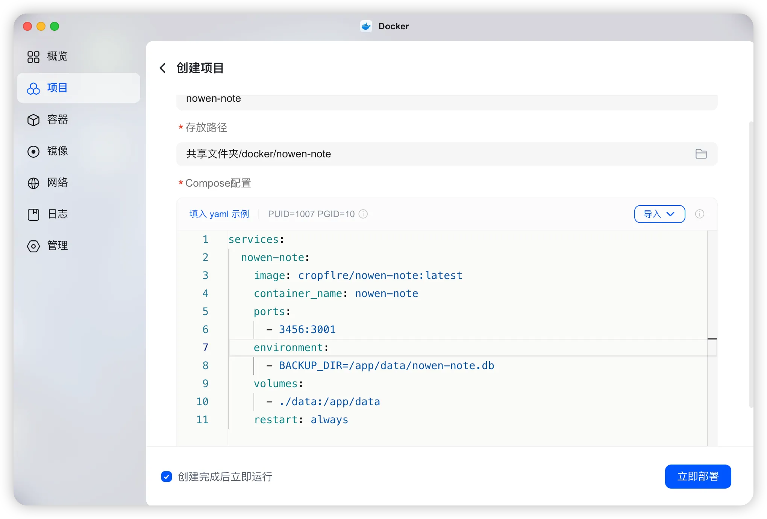Click the port mapping 3456:3001 text

pos(307,329)
